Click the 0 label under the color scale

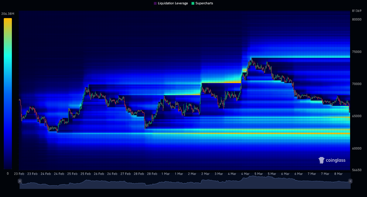8,174
